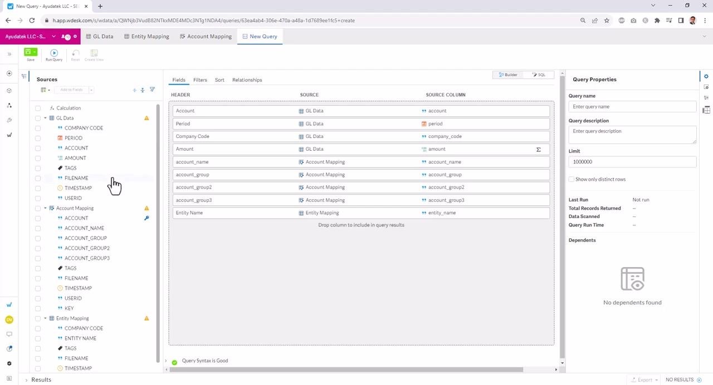Open the Add to Fields dropdown arrow
The width and height of the screenshot is (713, 385).
tap(91, 90)
